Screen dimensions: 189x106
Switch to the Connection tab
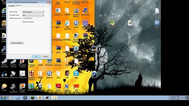pos(12,6)
